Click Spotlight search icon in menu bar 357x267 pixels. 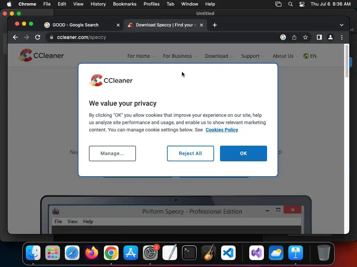(x=290, y=4)
